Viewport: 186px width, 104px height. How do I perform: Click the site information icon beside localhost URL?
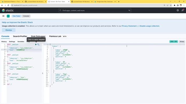12,5
